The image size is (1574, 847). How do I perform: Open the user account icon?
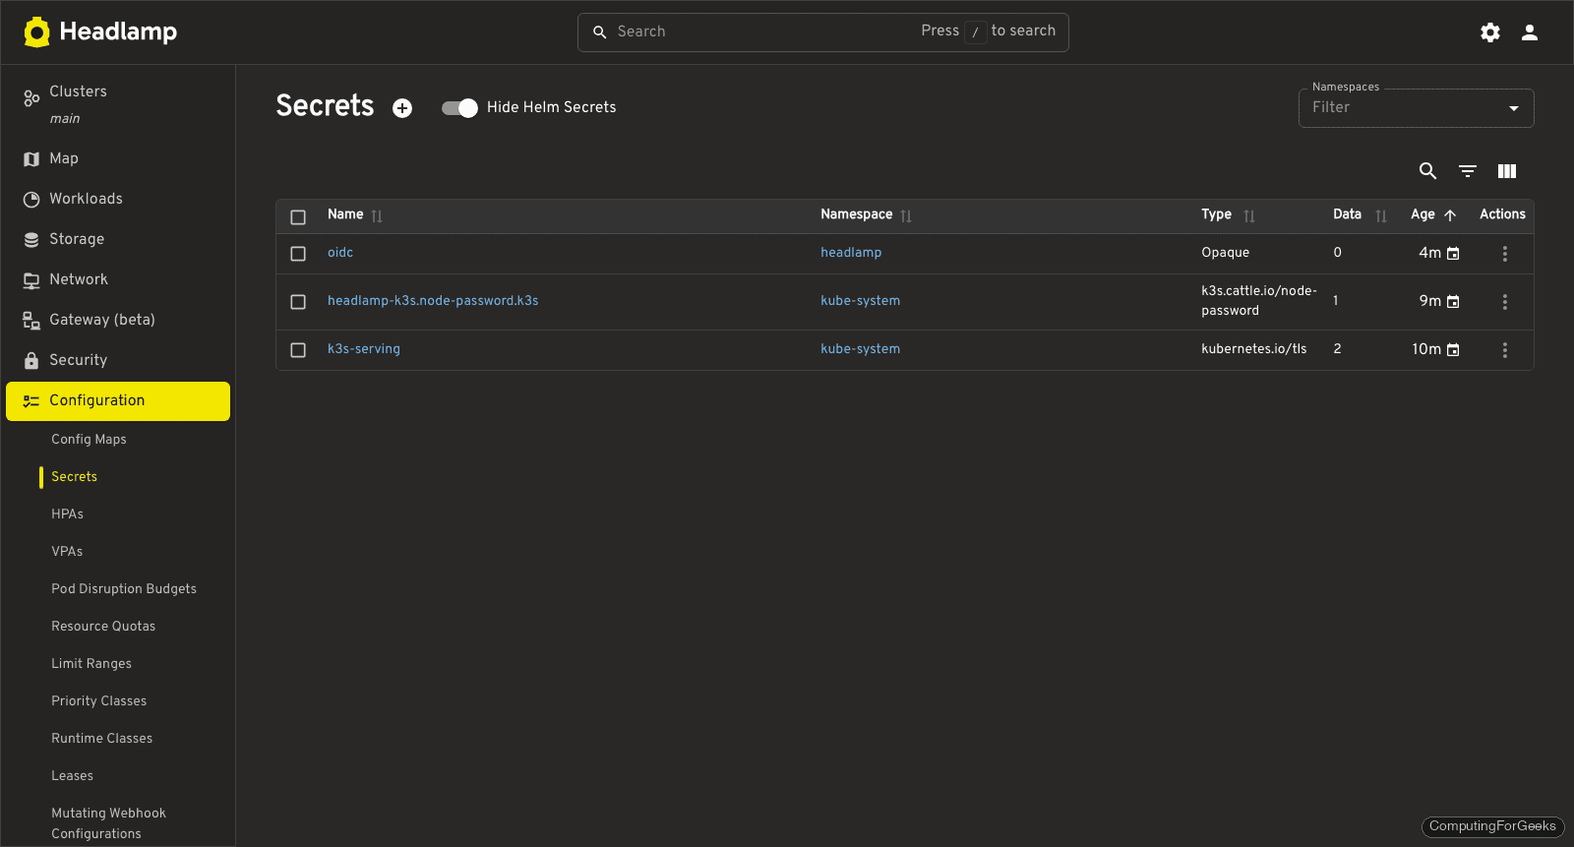1530,32
